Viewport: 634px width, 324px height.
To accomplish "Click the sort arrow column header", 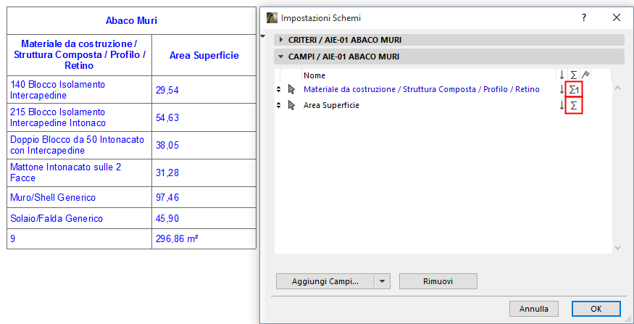I will coord(562,75).
